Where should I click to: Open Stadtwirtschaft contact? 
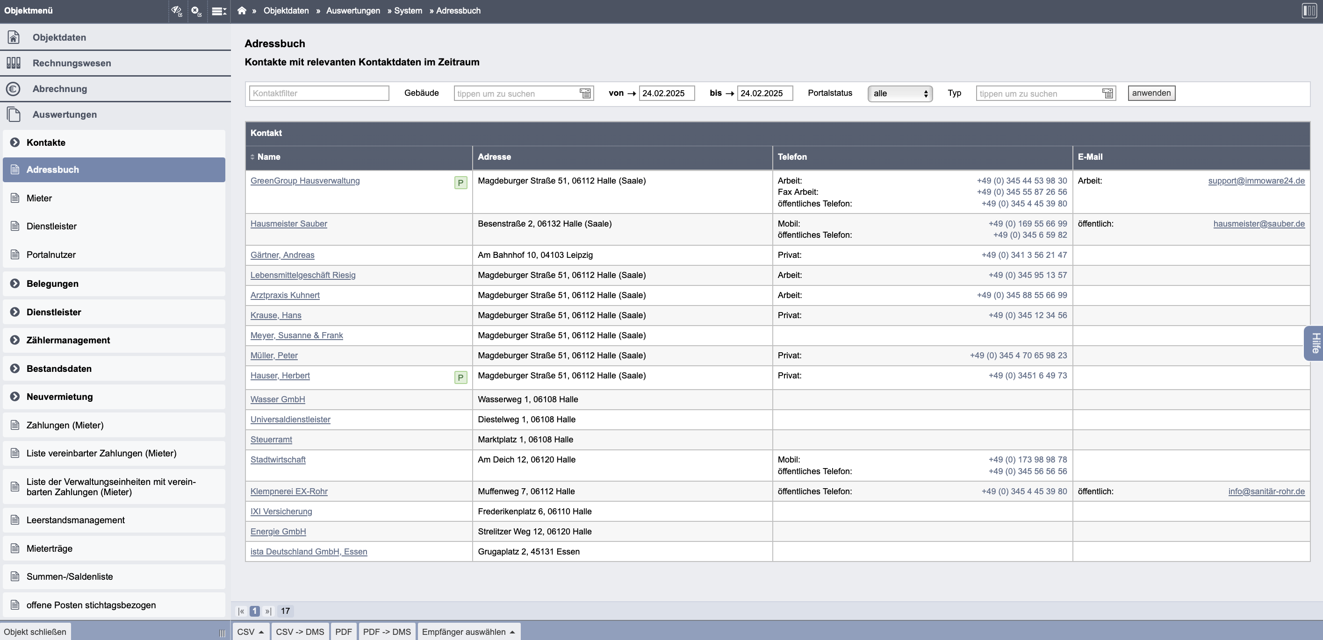(278, 460)
